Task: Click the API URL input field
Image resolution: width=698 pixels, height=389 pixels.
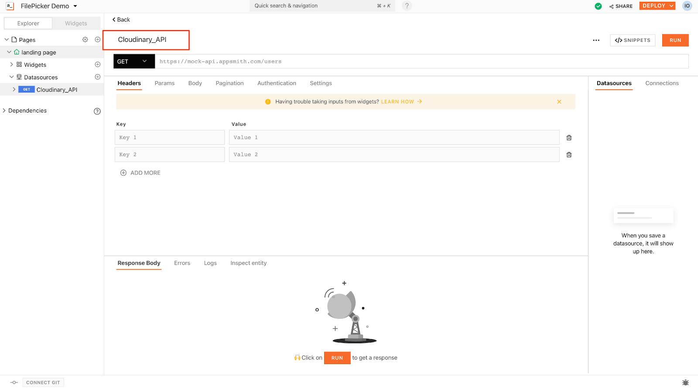Action: (421, 61)
